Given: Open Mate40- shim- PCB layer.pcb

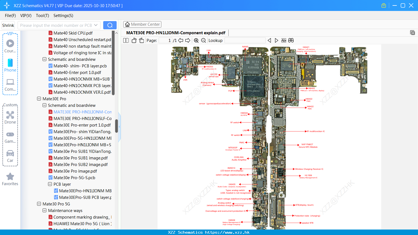Looking at the screenshot, I should point(80,66).
